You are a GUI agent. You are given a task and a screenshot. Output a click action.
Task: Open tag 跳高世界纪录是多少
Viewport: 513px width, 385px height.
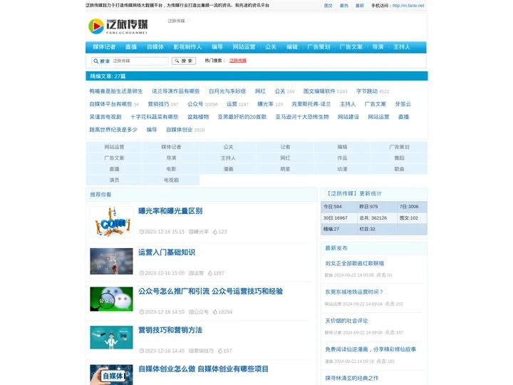click(113, 130)
